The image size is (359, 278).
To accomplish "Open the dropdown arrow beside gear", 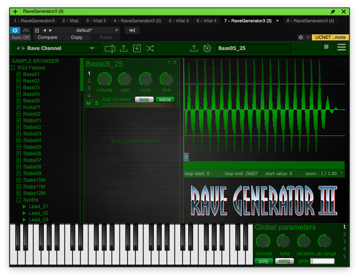I will pyautogui.click(x=308, y=37).
